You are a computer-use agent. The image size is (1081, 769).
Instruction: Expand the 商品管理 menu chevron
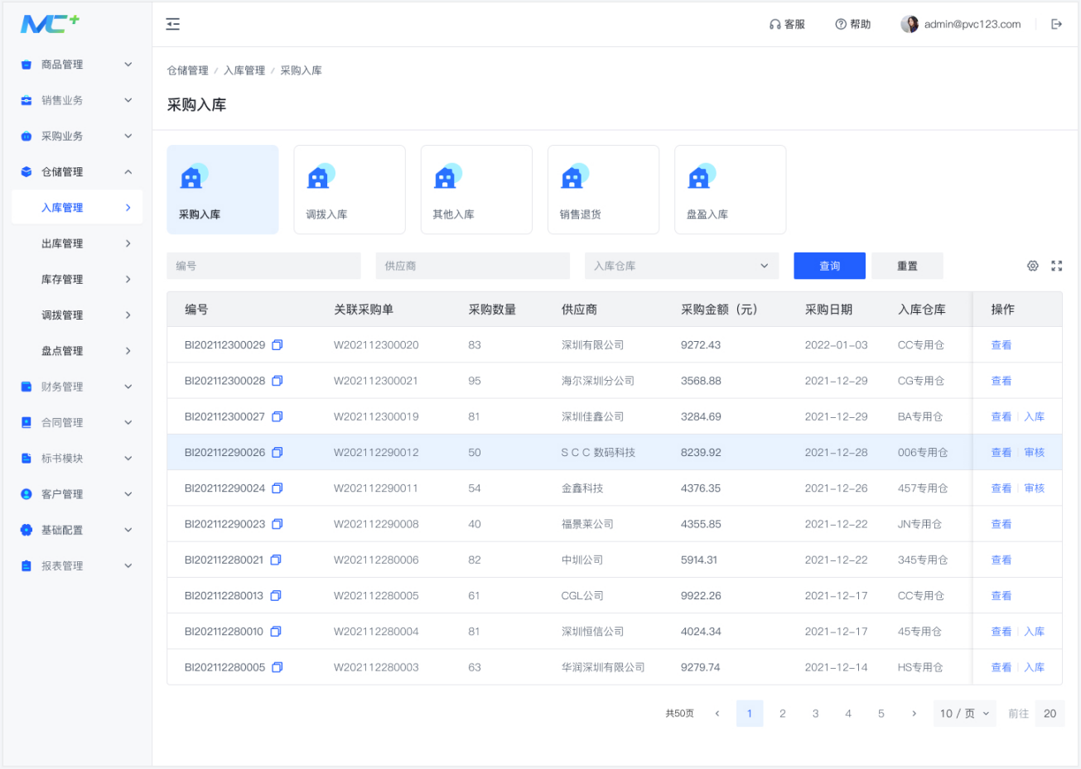coord(128,65)
